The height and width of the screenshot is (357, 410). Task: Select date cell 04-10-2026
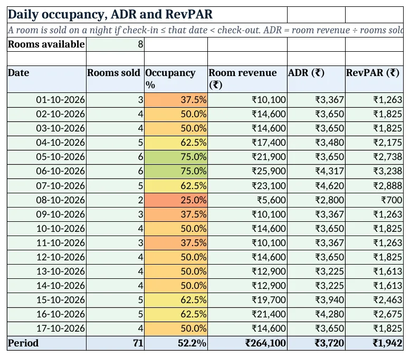click(46, 143)
